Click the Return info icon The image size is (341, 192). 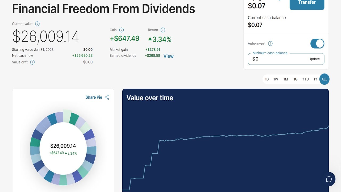[x=163, y=30]
